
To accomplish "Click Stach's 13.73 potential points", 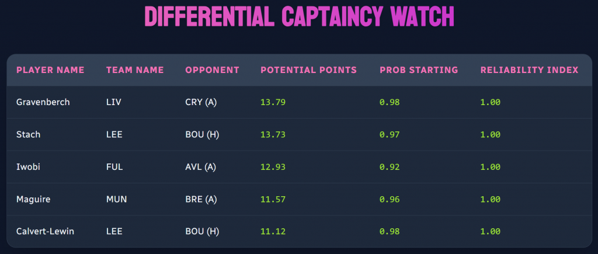I will coord(273,134).
